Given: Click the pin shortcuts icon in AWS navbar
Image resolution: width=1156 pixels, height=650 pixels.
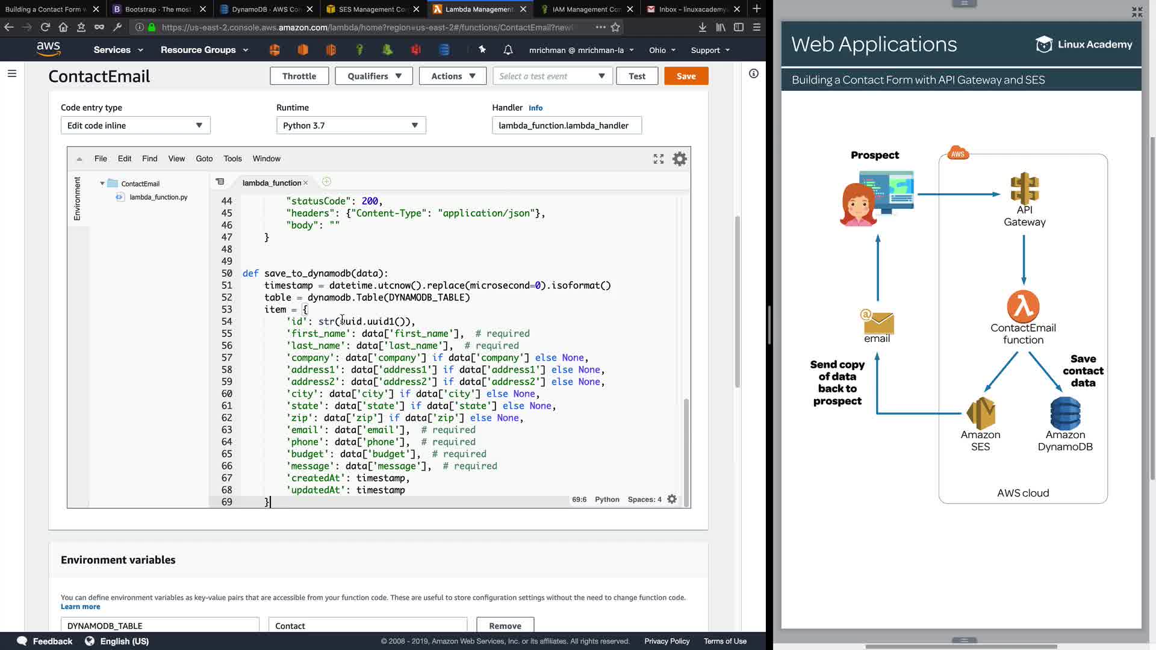Looking at the screenshot, I should (x=482, y=50).
